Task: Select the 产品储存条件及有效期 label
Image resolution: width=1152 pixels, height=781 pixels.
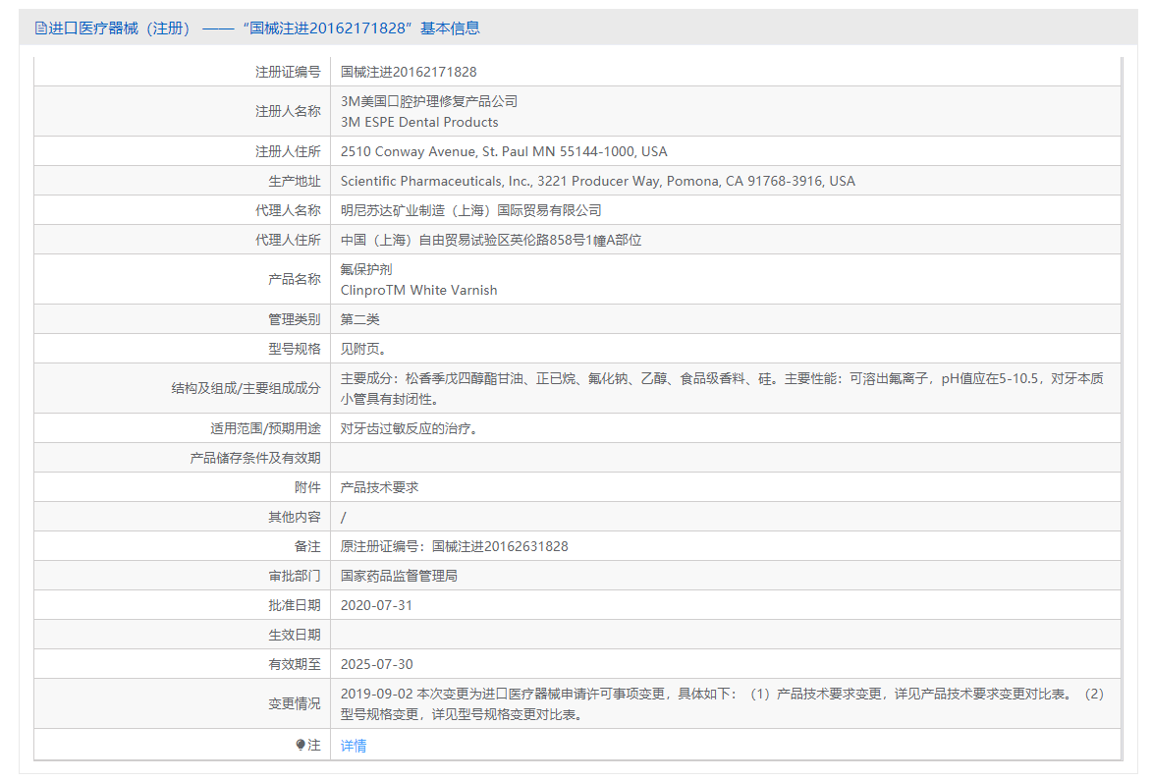Action: [x=255, y=459]
